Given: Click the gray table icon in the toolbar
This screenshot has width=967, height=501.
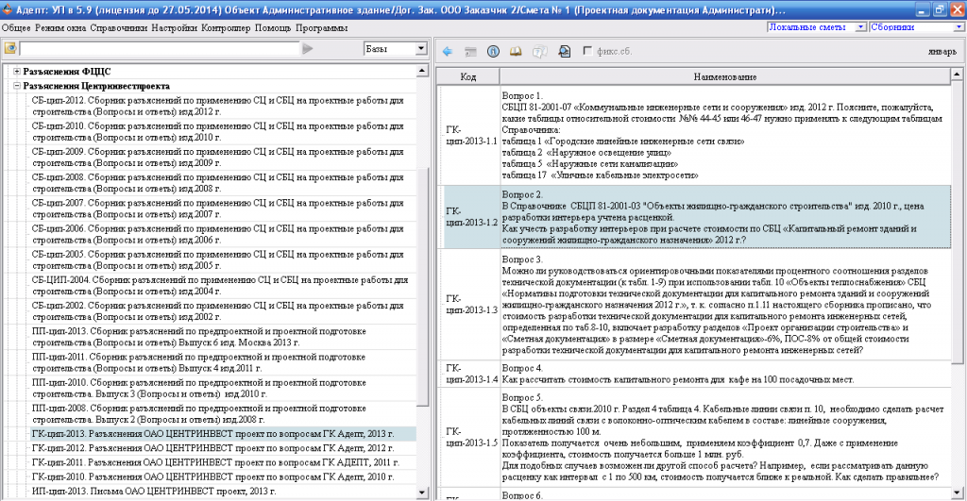Looking at the screenshot, I should [470, 52].
